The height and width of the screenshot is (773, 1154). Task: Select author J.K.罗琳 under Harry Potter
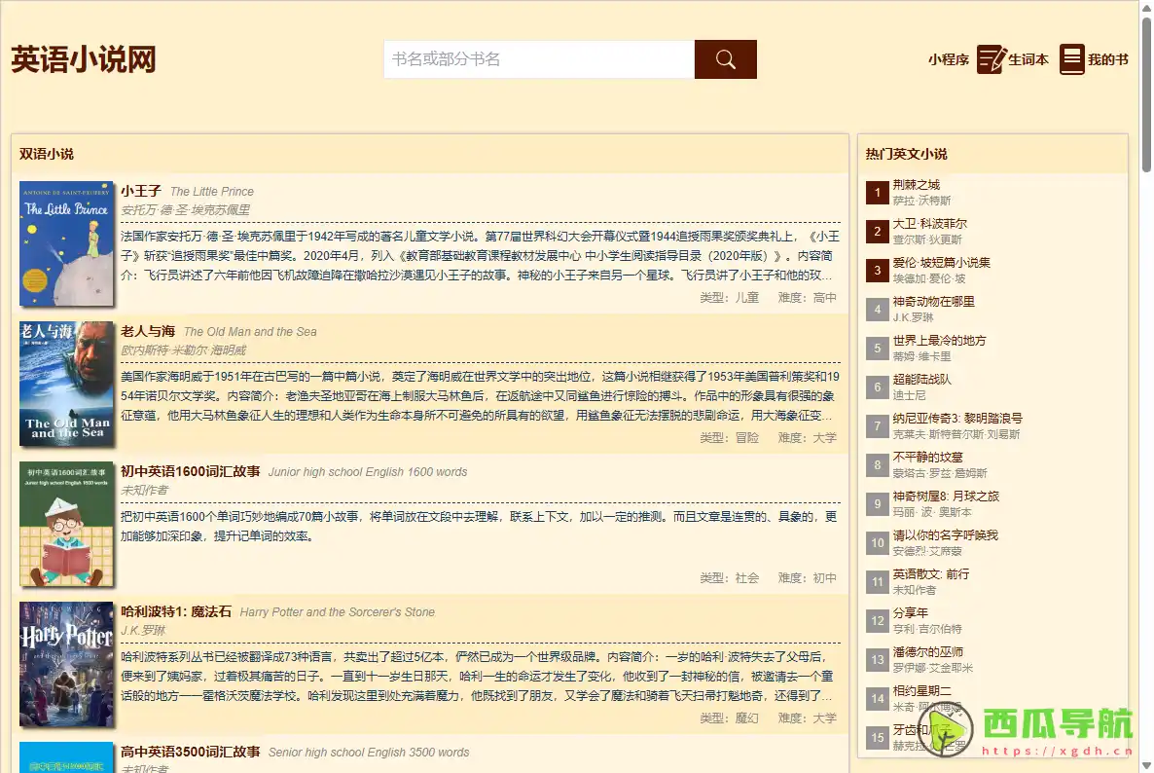coord(143,630)
